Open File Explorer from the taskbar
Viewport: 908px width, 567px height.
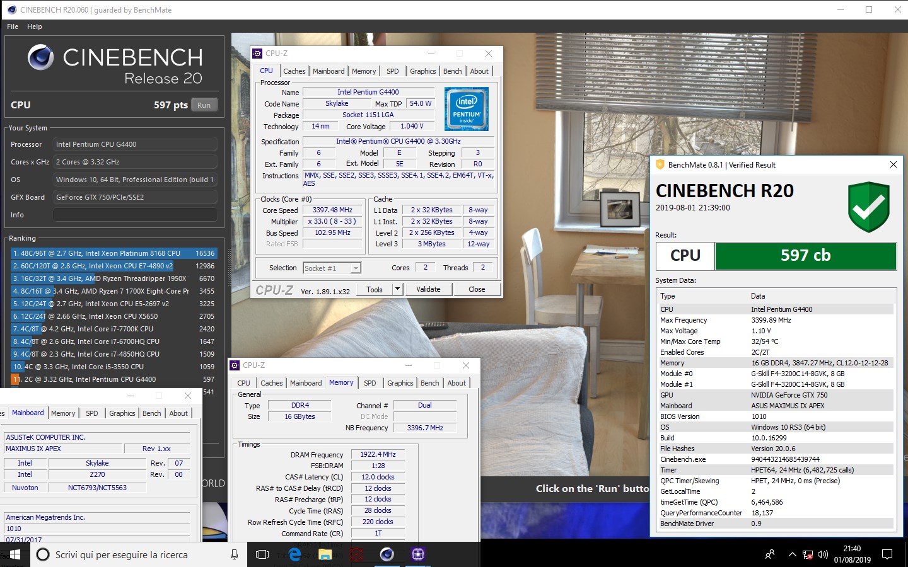coord(325,554)
